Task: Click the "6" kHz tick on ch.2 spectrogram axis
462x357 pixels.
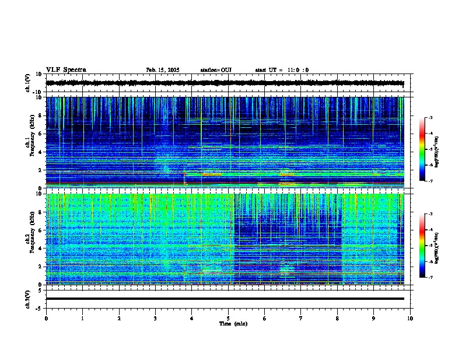Action: 40,230
